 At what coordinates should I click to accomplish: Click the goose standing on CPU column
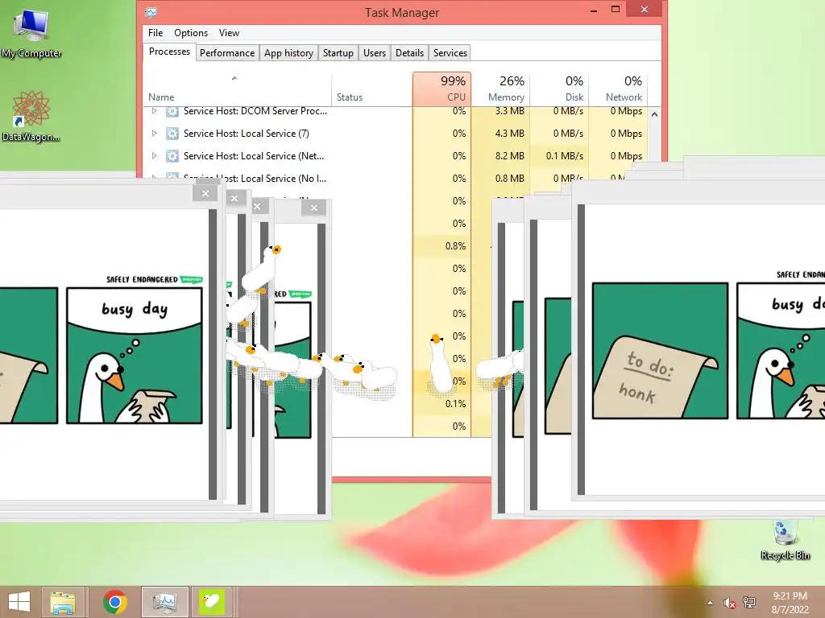click(x=441, y=363)
